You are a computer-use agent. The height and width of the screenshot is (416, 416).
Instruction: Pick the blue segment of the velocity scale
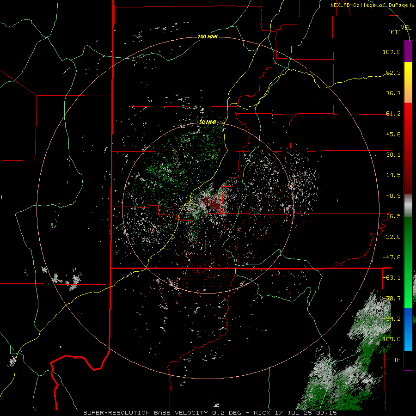408,330
